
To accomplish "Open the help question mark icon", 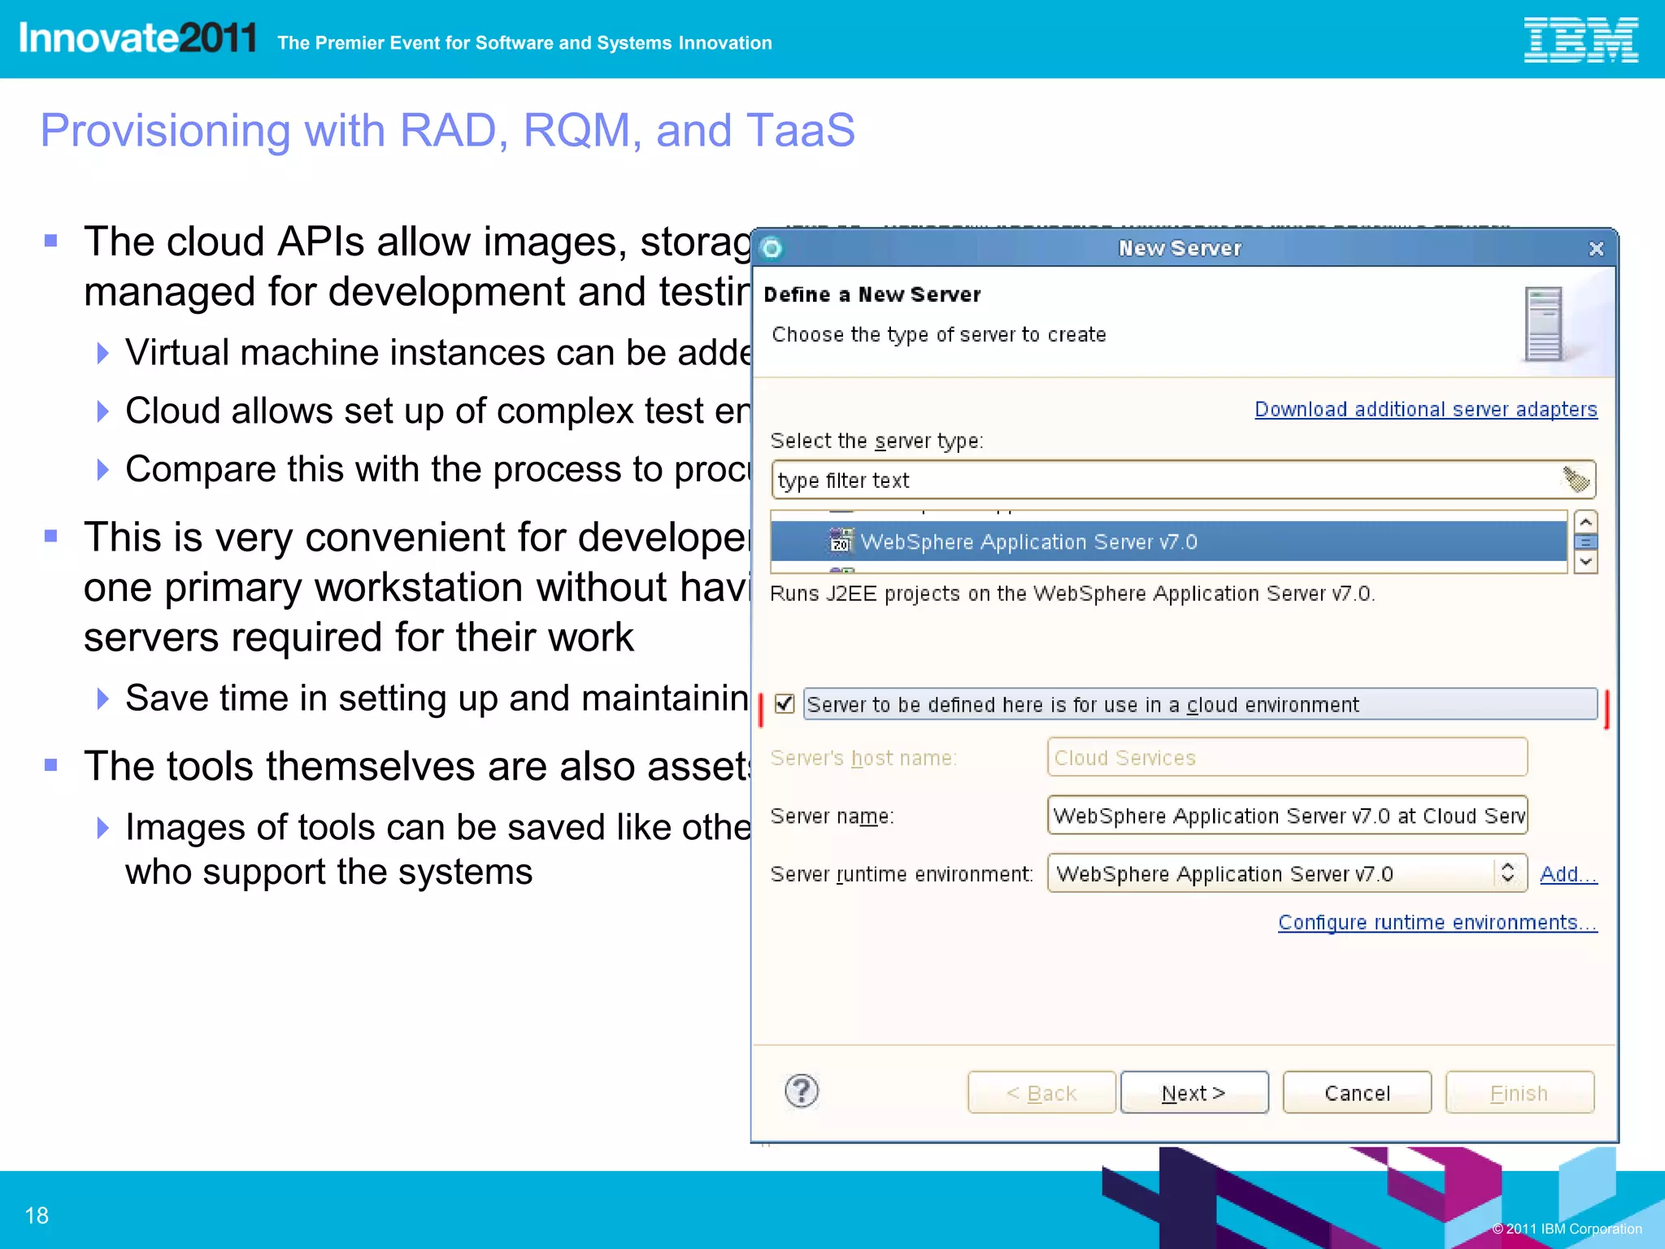I will coord(802,1091).
